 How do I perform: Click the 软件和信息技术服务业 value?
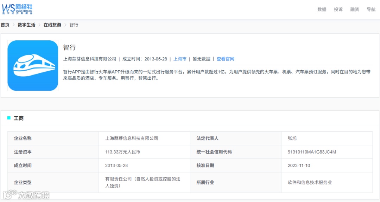click(310, 182)
